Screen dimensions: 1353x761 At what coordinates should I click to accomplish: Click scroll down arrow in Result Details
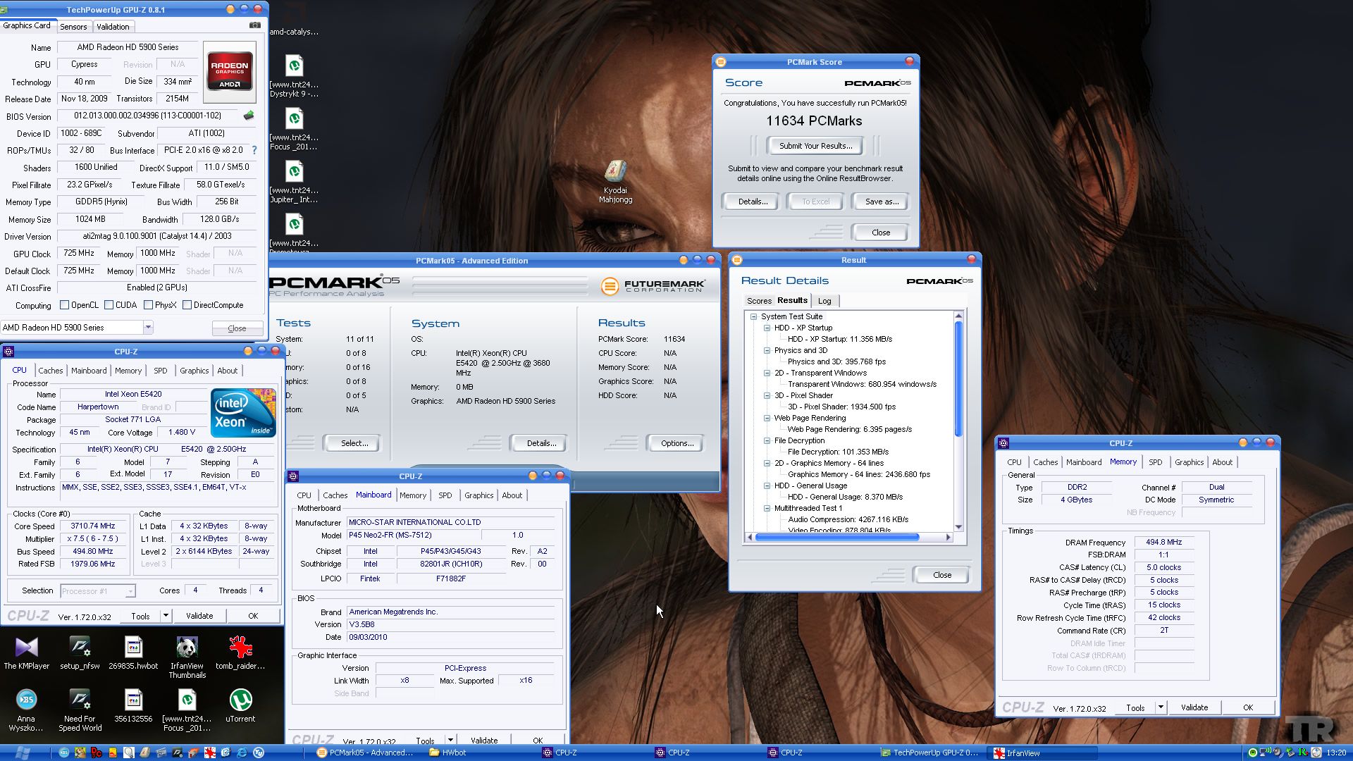pyautogui.click(x=958, y=527)
